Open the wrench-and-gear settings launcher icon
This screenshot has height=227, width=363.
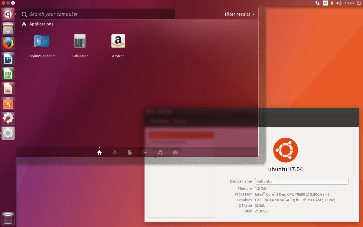(x=8, y=118)
